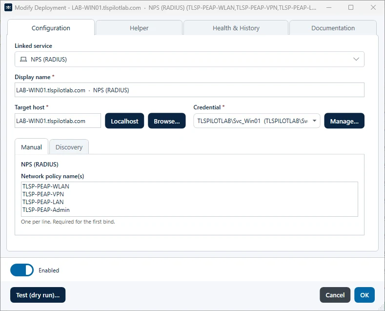Click the laptop icon in Linked service
Image resolution: width=385 pixels, height=311 pixels.
pyautogui.click(x=23, y=59)
